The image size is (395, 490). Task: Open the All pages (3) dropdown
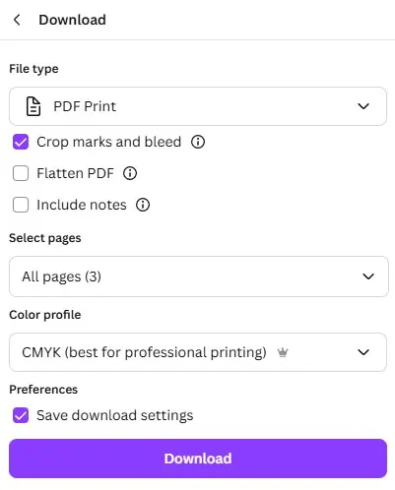199,276
